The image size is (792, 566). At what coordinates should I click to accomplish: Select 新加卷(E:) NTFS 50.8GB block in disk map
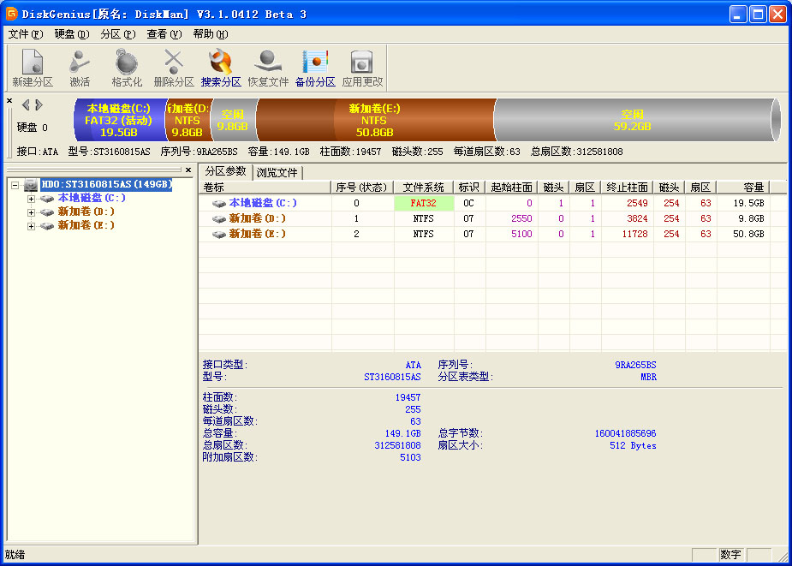pos(374,120)
